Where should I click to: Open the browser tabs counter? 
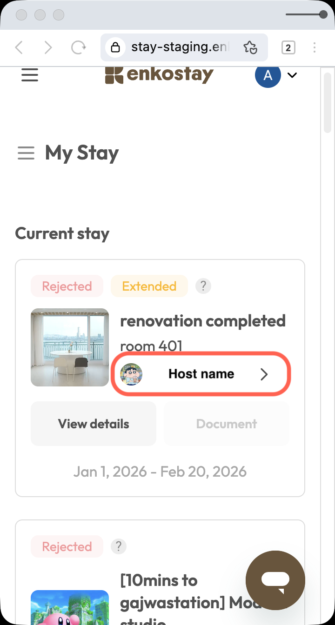click(x=288, y=47)
